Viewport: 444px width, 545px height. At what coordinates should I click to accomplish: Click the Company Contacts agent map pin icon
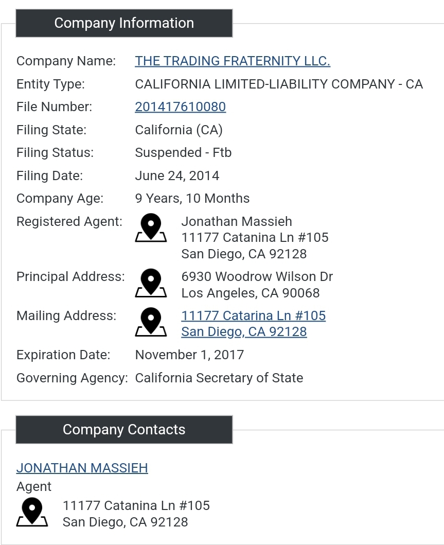click(x=32, y=512)
